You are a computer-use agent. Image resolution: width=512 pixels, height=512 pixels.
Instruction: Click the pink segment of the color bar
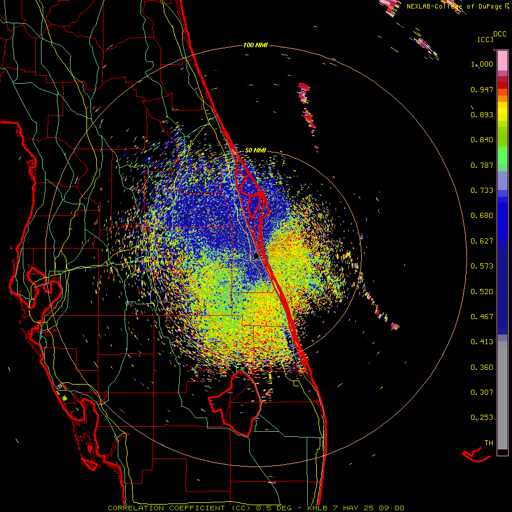point(502,60)
